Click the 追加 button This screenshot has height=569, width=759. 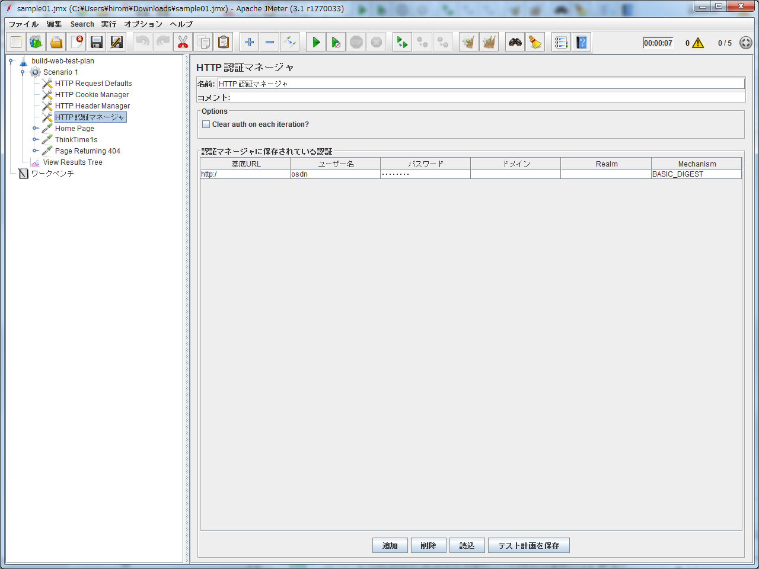click(390, 546)
